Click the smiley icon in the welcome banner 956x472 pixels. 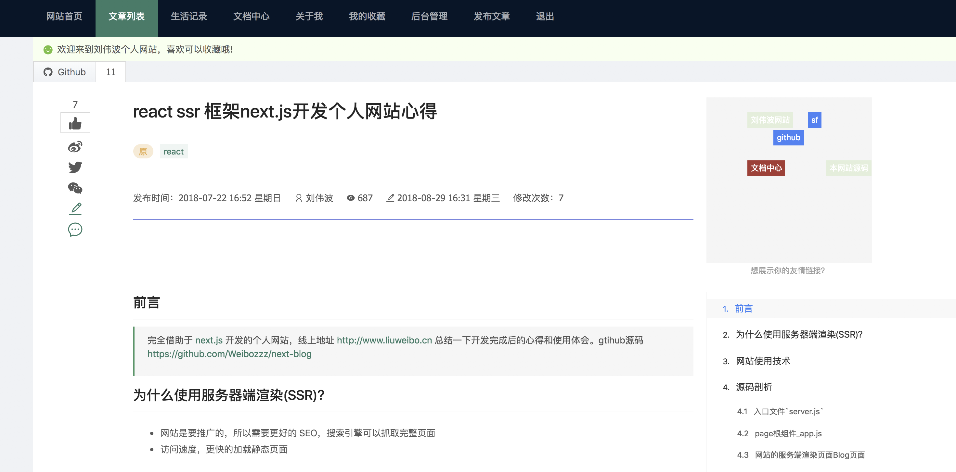[47, 49]
